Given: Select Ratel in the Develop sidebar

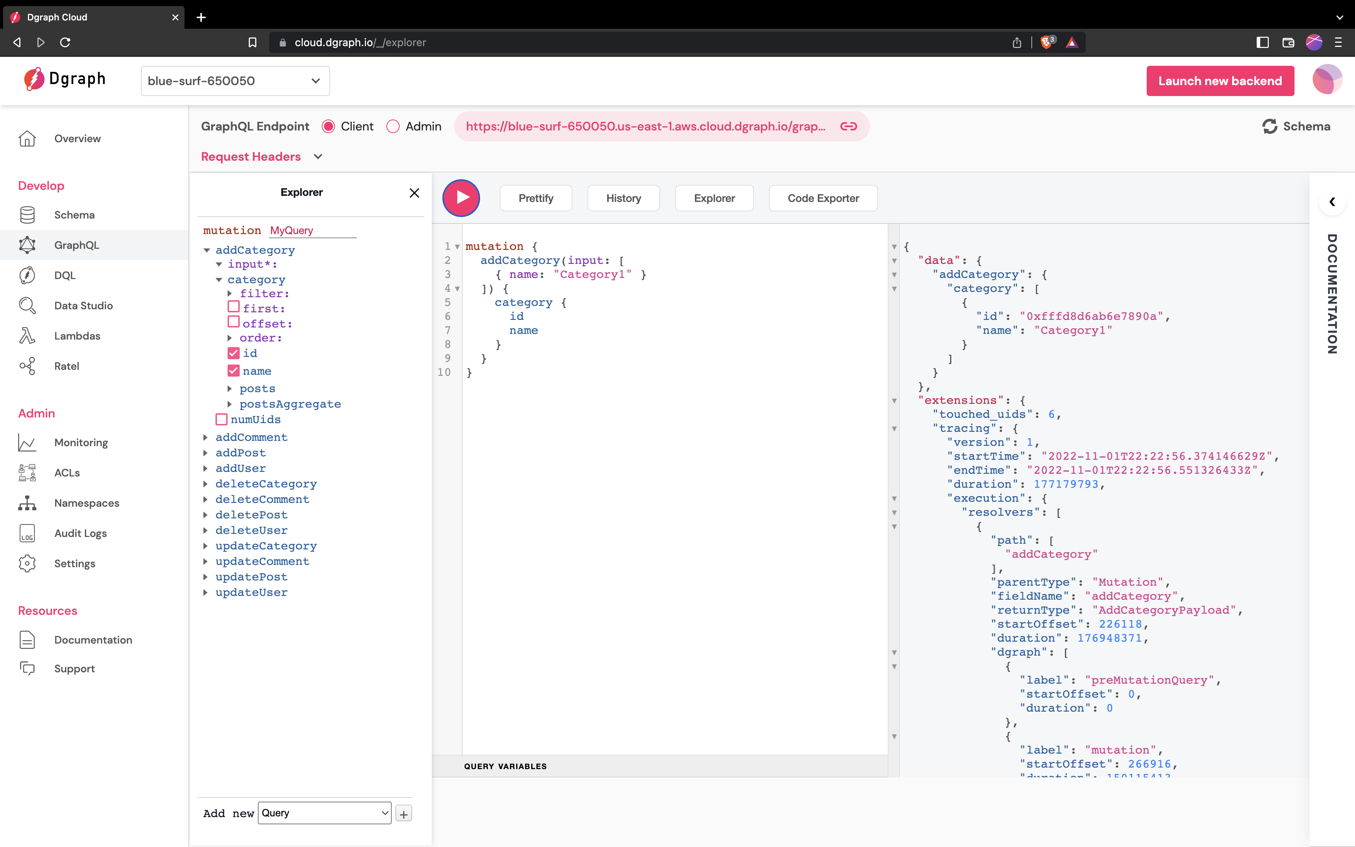Looking at the screenshot, I should coord(67,366).
